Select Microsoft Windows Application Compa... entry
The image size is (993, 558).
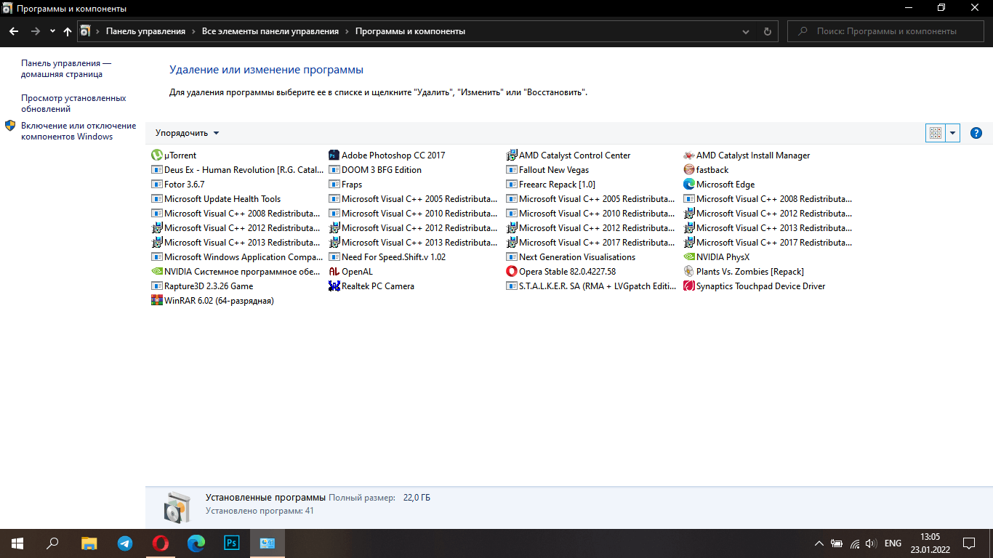click(238, 256)
